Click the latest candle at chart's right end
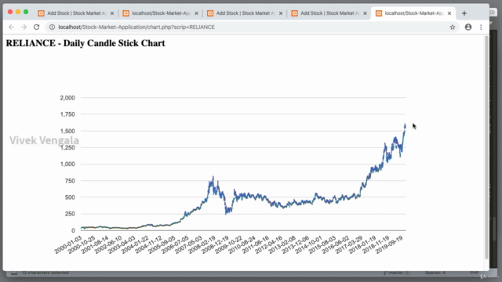The height and width of the screenshot is (282, 502). pyautogui.click(x=405, y=125)
